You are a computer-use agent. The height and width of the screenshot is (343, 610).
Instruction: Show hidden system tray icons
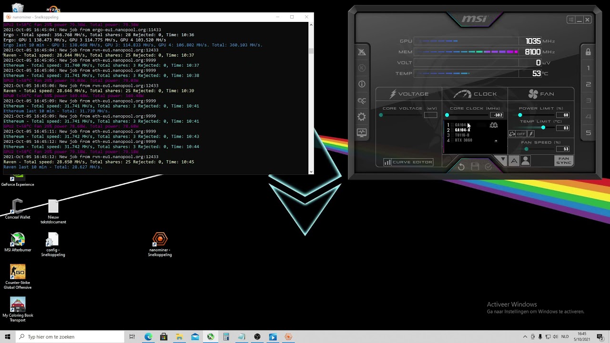pos(525,337)
